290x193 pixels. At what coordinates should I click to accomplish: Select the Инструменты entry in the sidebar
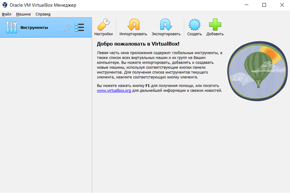pos(34,27)
